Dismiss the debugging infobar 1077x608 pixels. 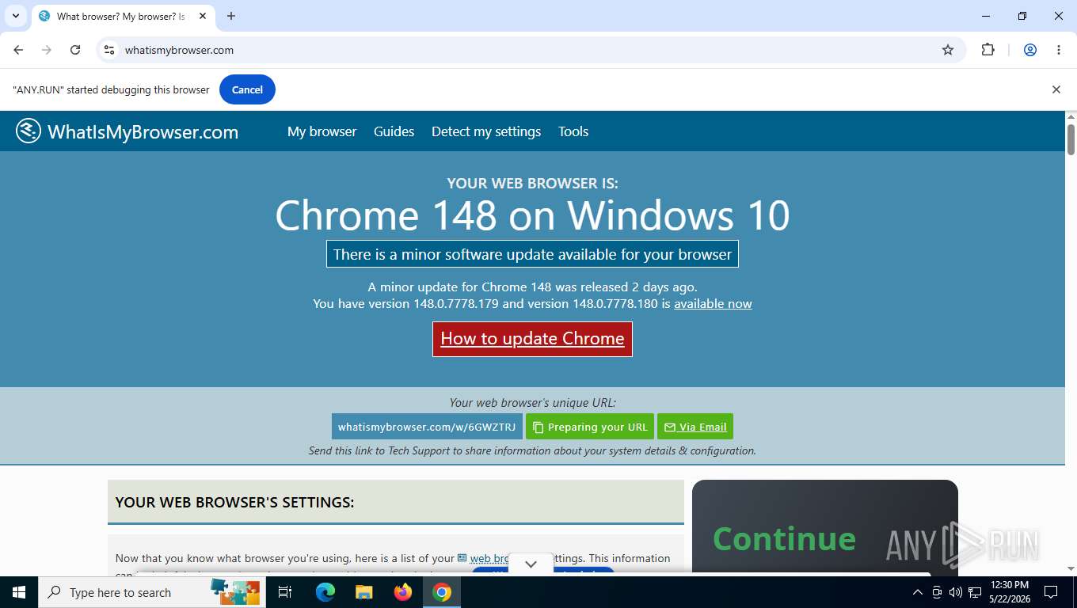1056,89
